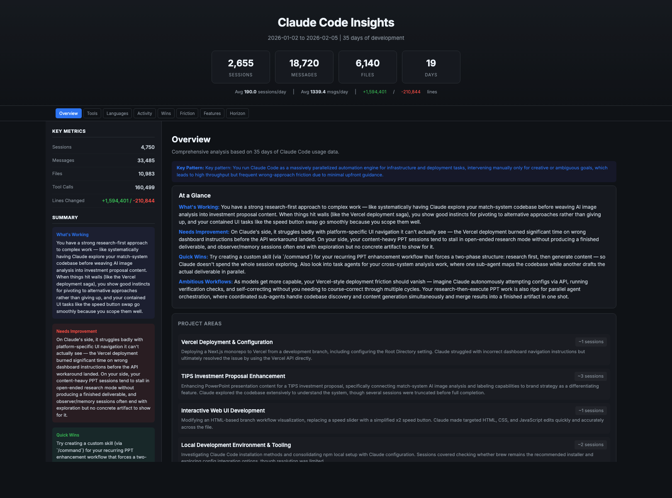Click the 18,720 Messages stat card
672x498 pixels.
304,67
